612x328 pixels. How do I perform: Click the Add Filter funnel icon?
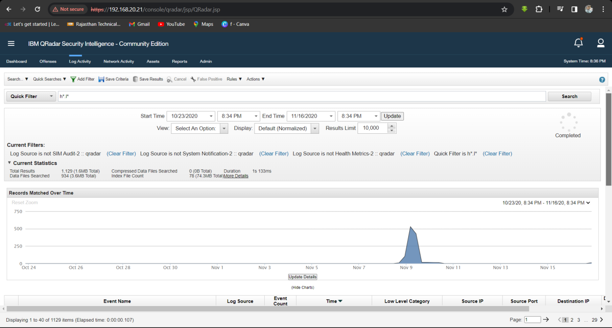point(73,79)
